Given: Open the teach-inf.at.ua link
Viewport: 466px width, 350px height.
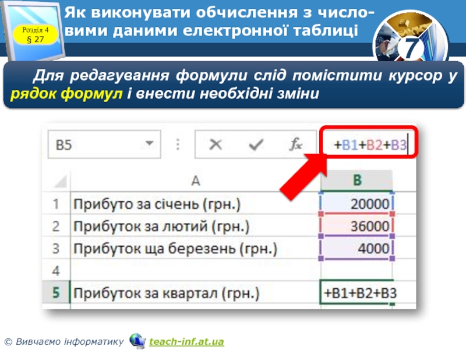Looking at the screenshot, I should point(186,341).
